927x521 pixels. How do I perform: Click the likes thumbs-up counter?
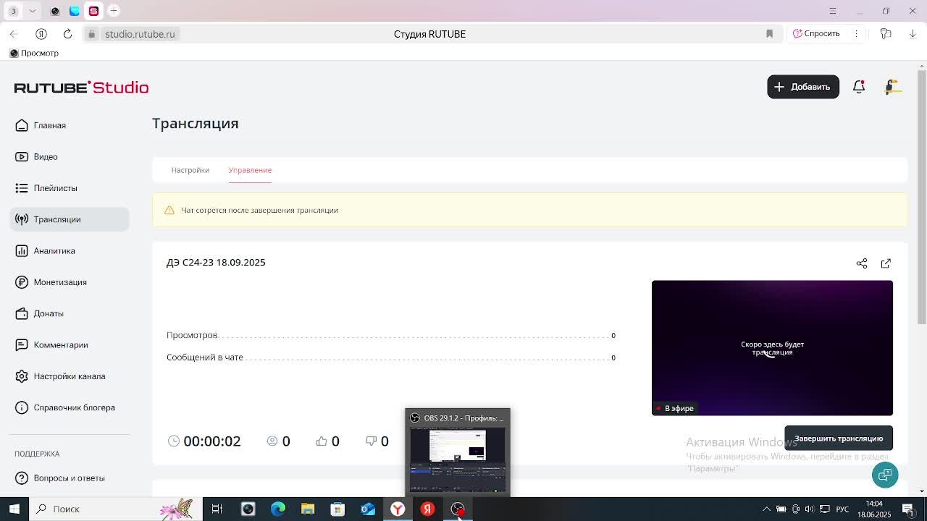click(327, 441)
